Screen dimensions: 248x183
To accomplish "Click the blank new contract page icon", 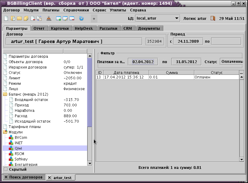I will tap(7, 19).
